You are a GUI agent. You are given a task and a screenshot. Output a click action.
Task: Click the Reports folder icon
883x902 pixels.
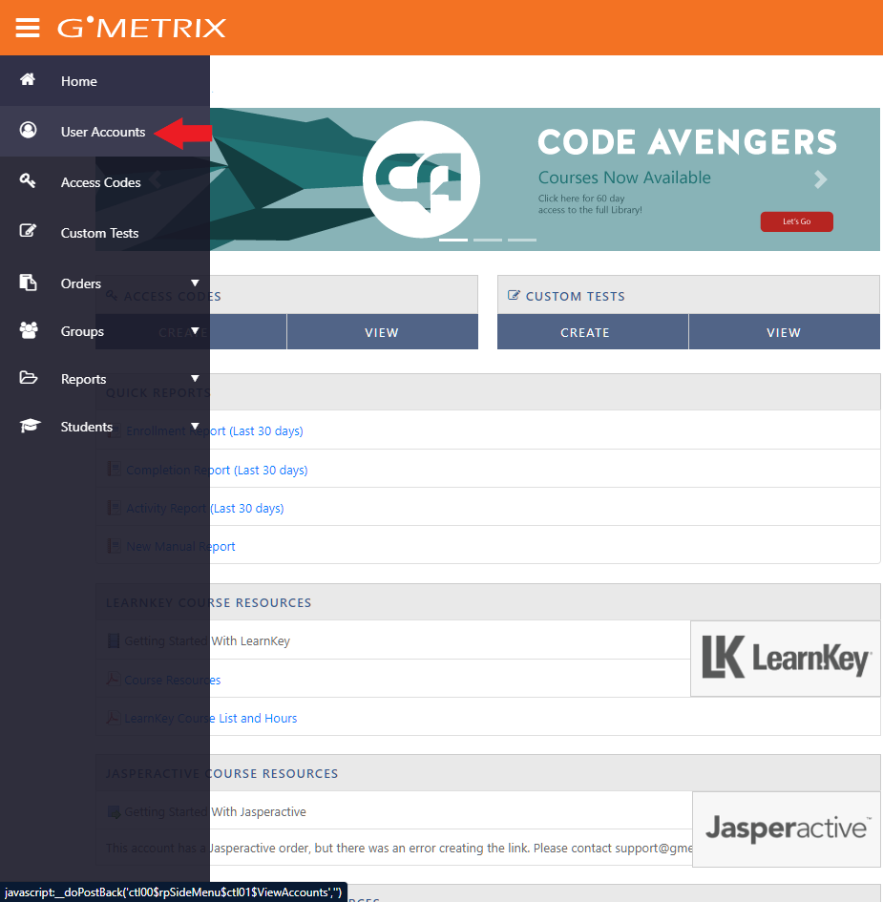[x=29, y=378]
